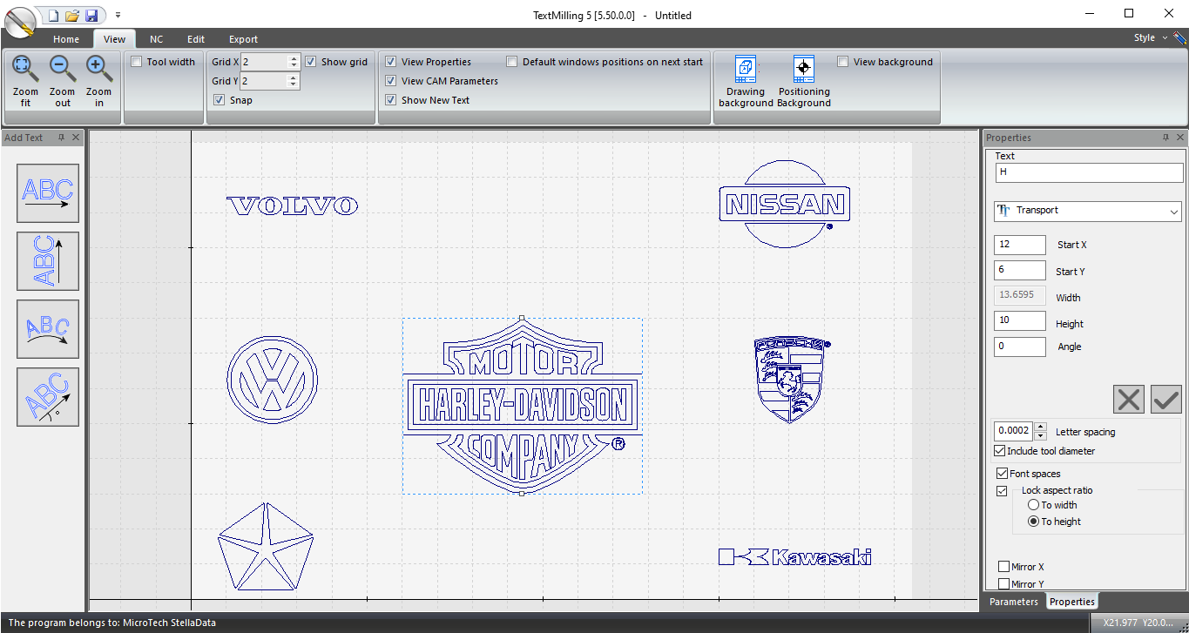This screenshot has height=633, width=1189.
Task: Switch to the NC ribbon tab
Action: [156, 39]
